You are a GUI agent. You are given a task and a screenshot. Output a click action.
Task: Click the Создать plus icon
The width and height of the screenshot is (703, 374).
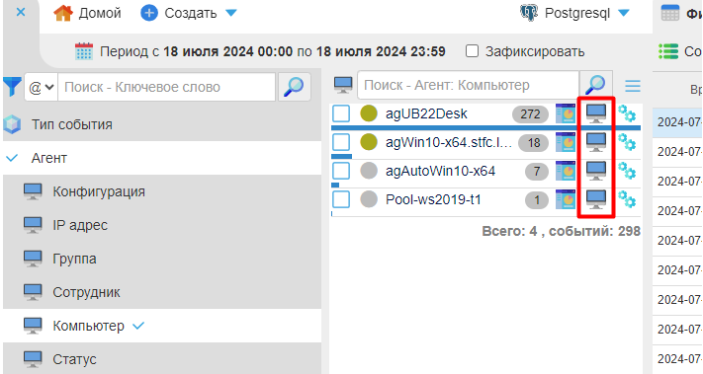coord(149,13)
